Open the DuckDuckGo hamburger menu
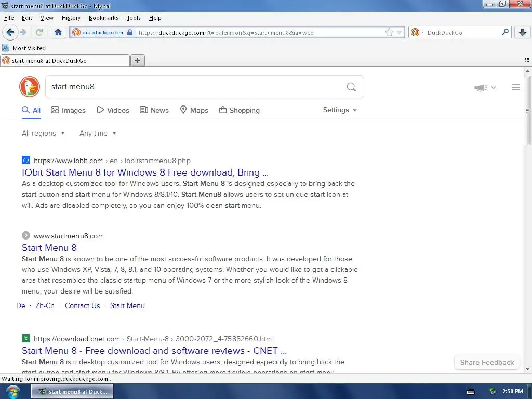532x399 pixels. point(516,87)
